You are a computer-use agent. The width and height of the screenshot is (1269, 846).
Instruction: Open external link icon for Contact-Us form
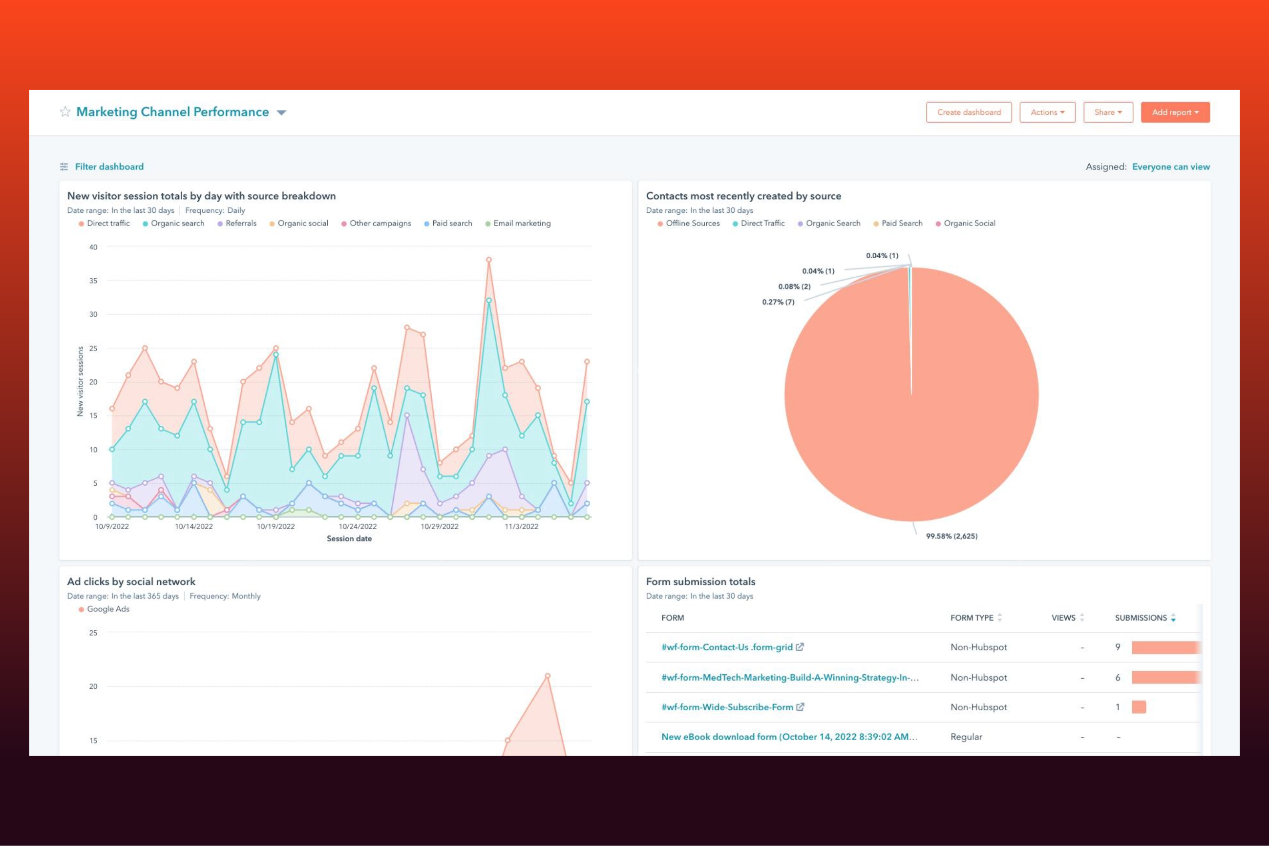pos(800,647)
